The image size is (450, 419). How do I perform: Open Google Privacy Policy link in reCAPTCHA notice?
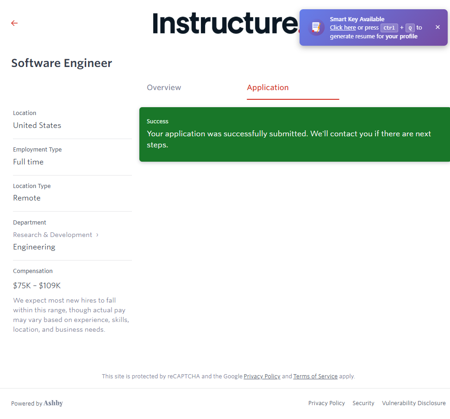click(262, 376)
